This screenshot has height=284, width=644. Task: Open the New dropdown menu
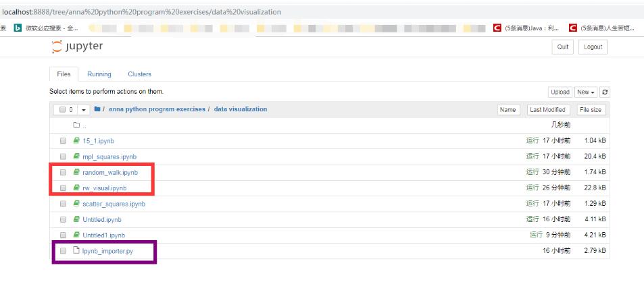586,92
